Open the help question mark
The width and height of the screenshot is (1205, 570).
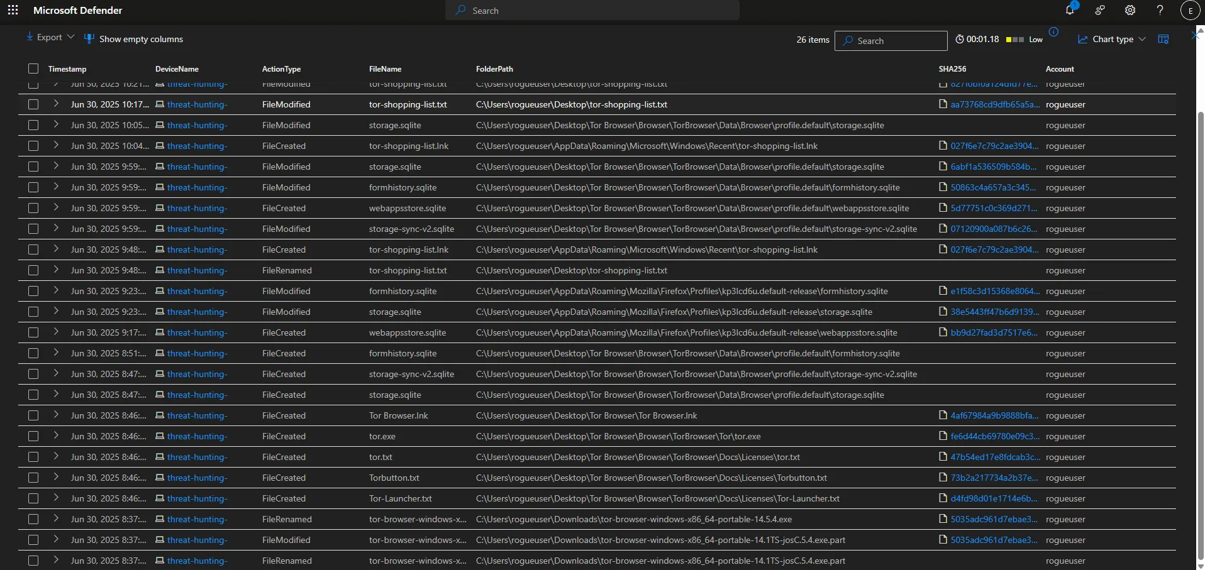(x=1160, y=10)
